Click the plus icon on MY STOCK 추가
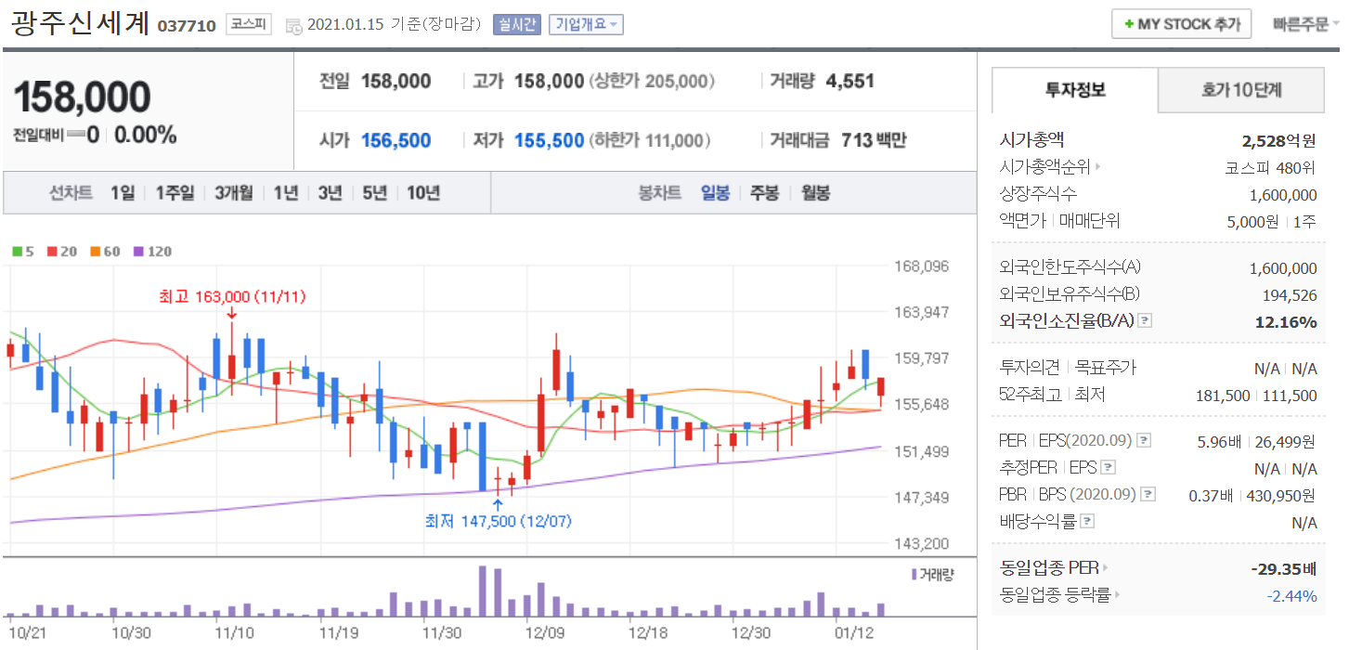The image size is (1349, 650). tap(1128, 24)
